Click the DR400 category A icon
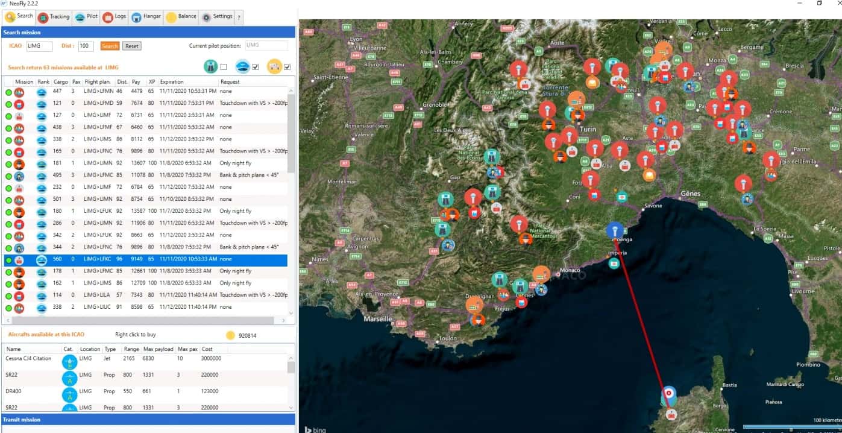Viewport: 842px width, 433px height. [x=70, y=394]
